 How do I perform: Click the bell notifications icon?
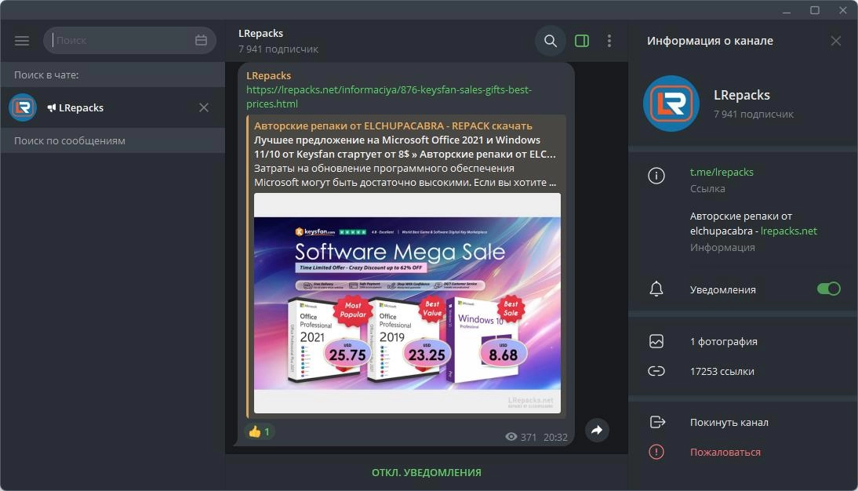pos(656,289)
